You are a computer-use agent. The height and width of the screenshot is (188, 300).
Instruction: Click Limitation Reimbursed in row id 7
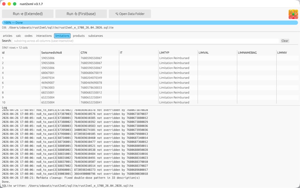(174, 88)
